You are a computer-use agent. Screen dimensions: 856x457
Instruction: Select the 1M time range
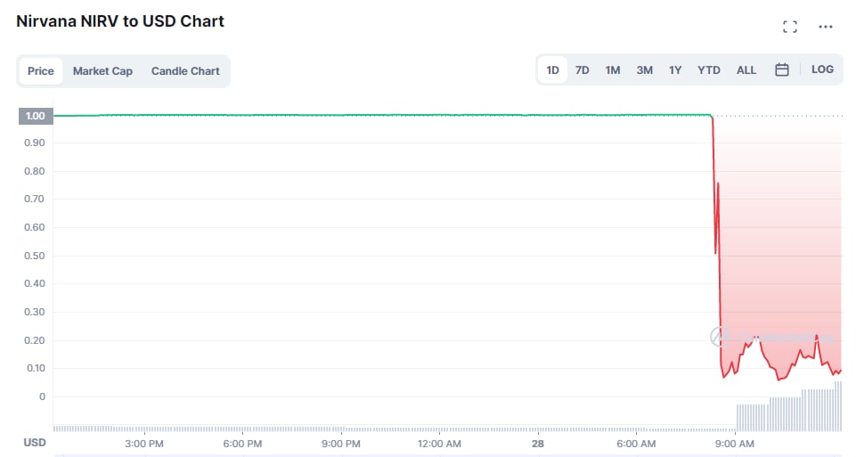[x=613, y=69]
